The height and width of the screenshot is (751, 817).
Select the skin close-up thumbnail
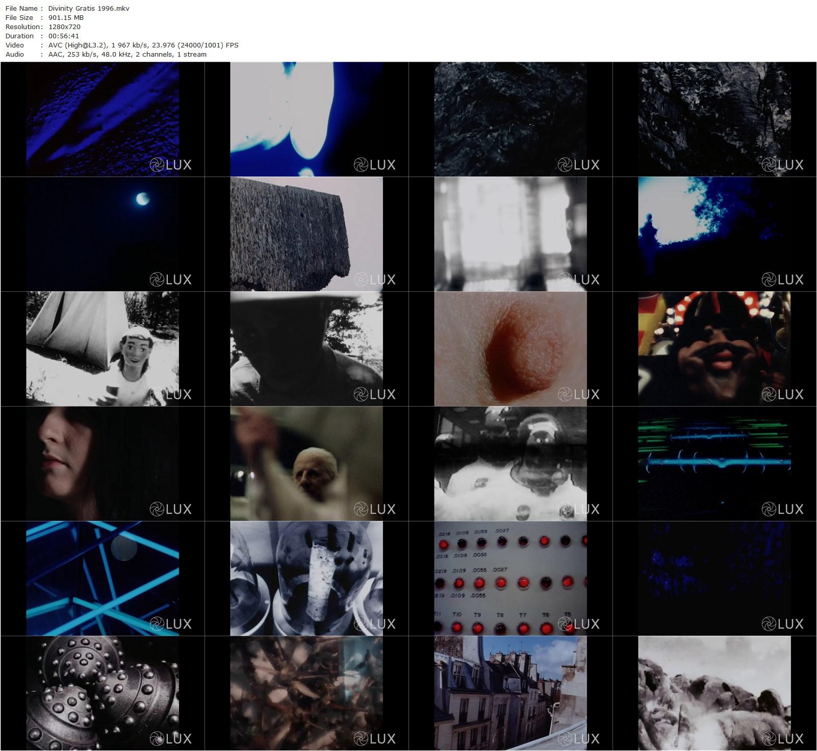click(510, 349)
